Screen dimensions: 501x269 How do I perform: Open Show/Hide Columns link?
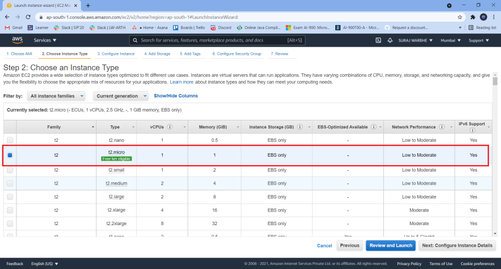(x=176, y=96)
